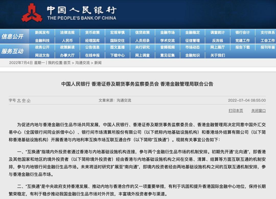This screenshot has width=276, height=199.
Task: Click the People's Bank of China logo
Action: [32, 13]
